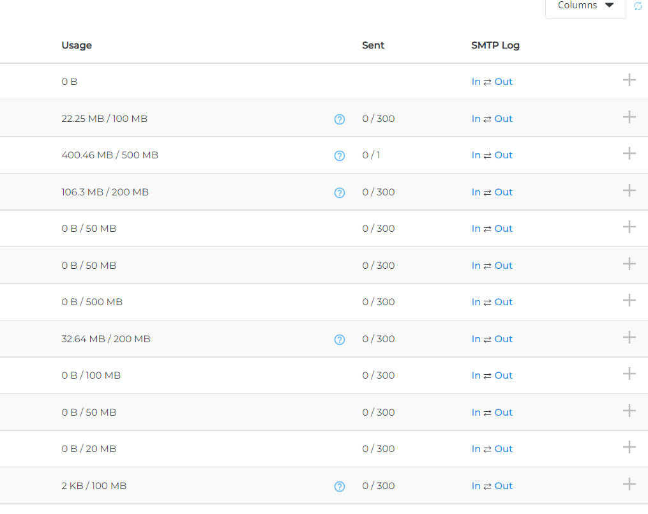Click the SMTP Log column header

click(495, 45)
